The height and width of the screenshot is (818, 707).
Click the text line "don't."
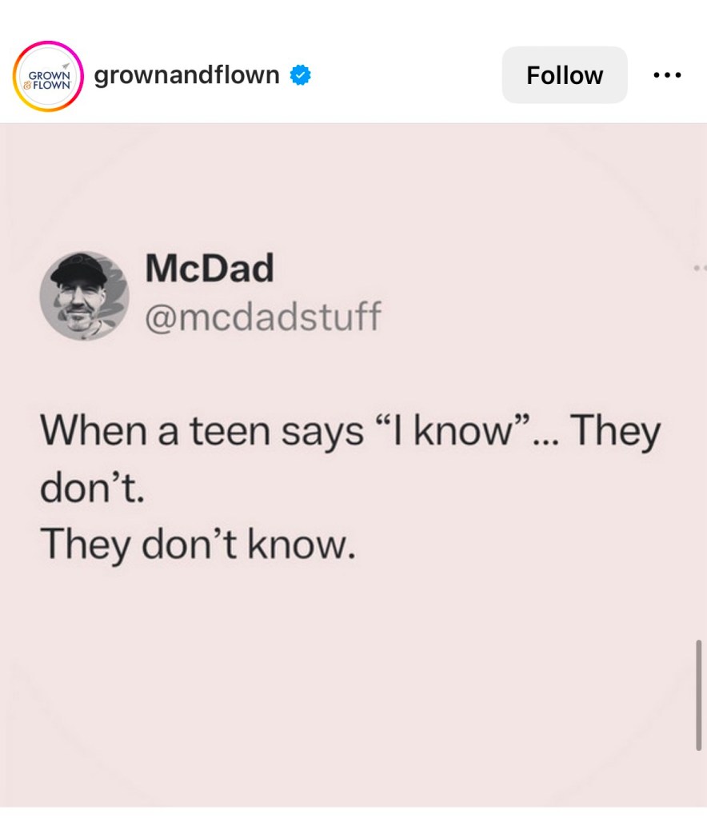click(x=92, y=488)
